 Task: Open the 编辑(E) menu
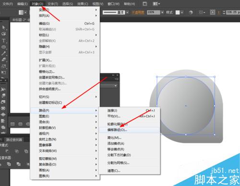pyautogui.click(x=23, y=4)
